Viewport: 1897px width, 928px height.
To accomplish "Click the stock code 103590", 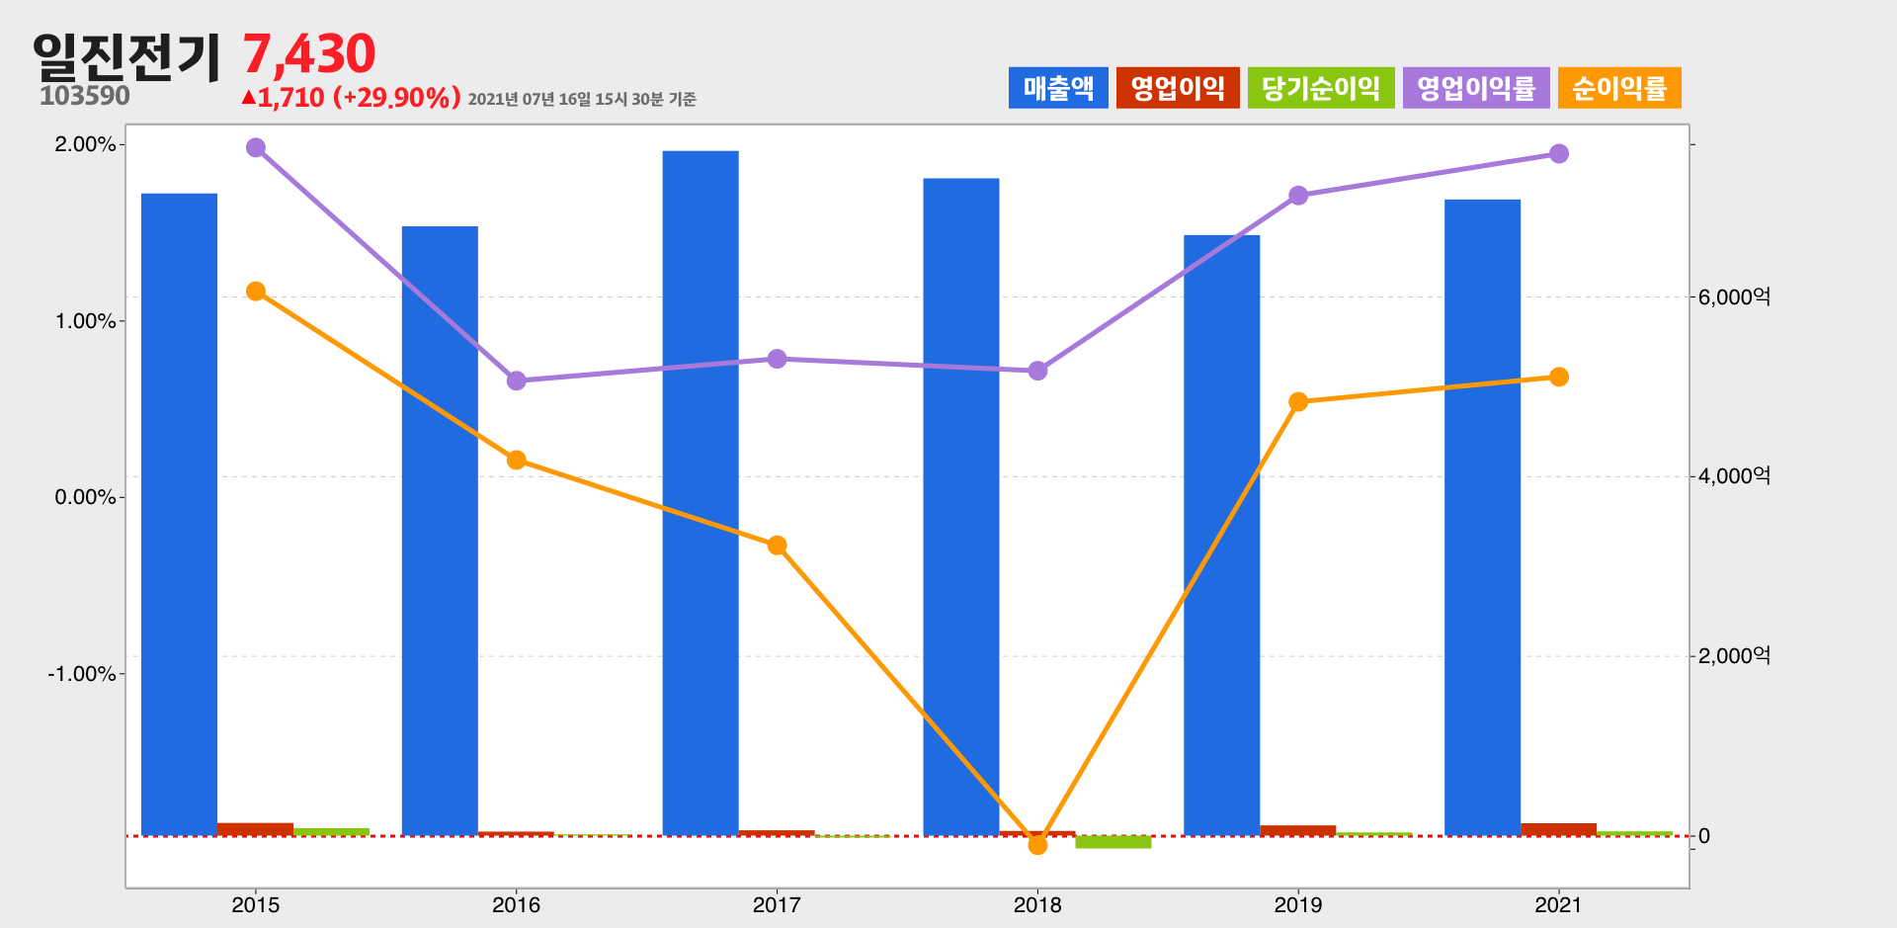I will 85,96.
